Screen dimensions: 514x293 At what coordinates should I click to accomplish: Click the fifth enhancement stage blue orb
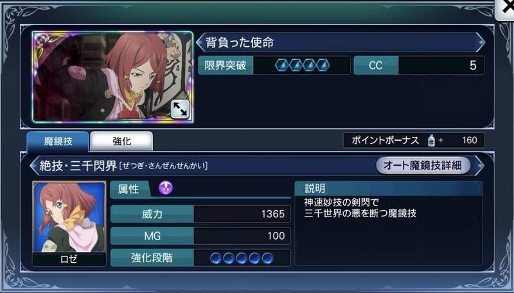click(x=267, y=258)
